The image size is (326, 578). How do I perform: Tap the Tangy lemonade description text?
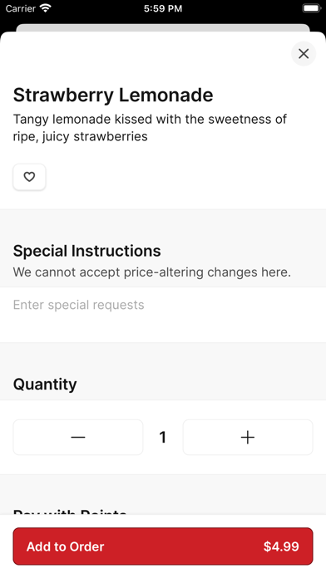[150, 128]
